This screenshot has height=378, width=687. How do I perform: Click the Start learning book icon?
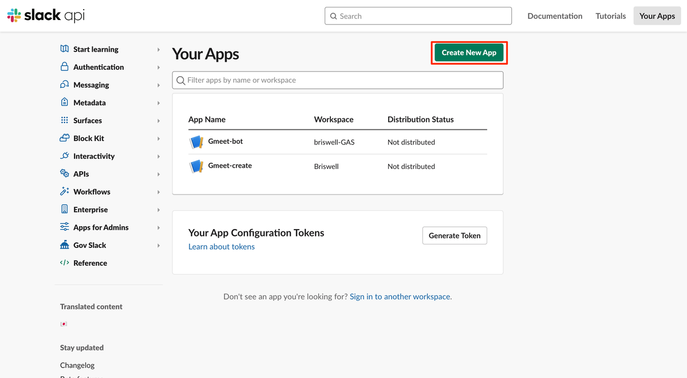[64, 49]
